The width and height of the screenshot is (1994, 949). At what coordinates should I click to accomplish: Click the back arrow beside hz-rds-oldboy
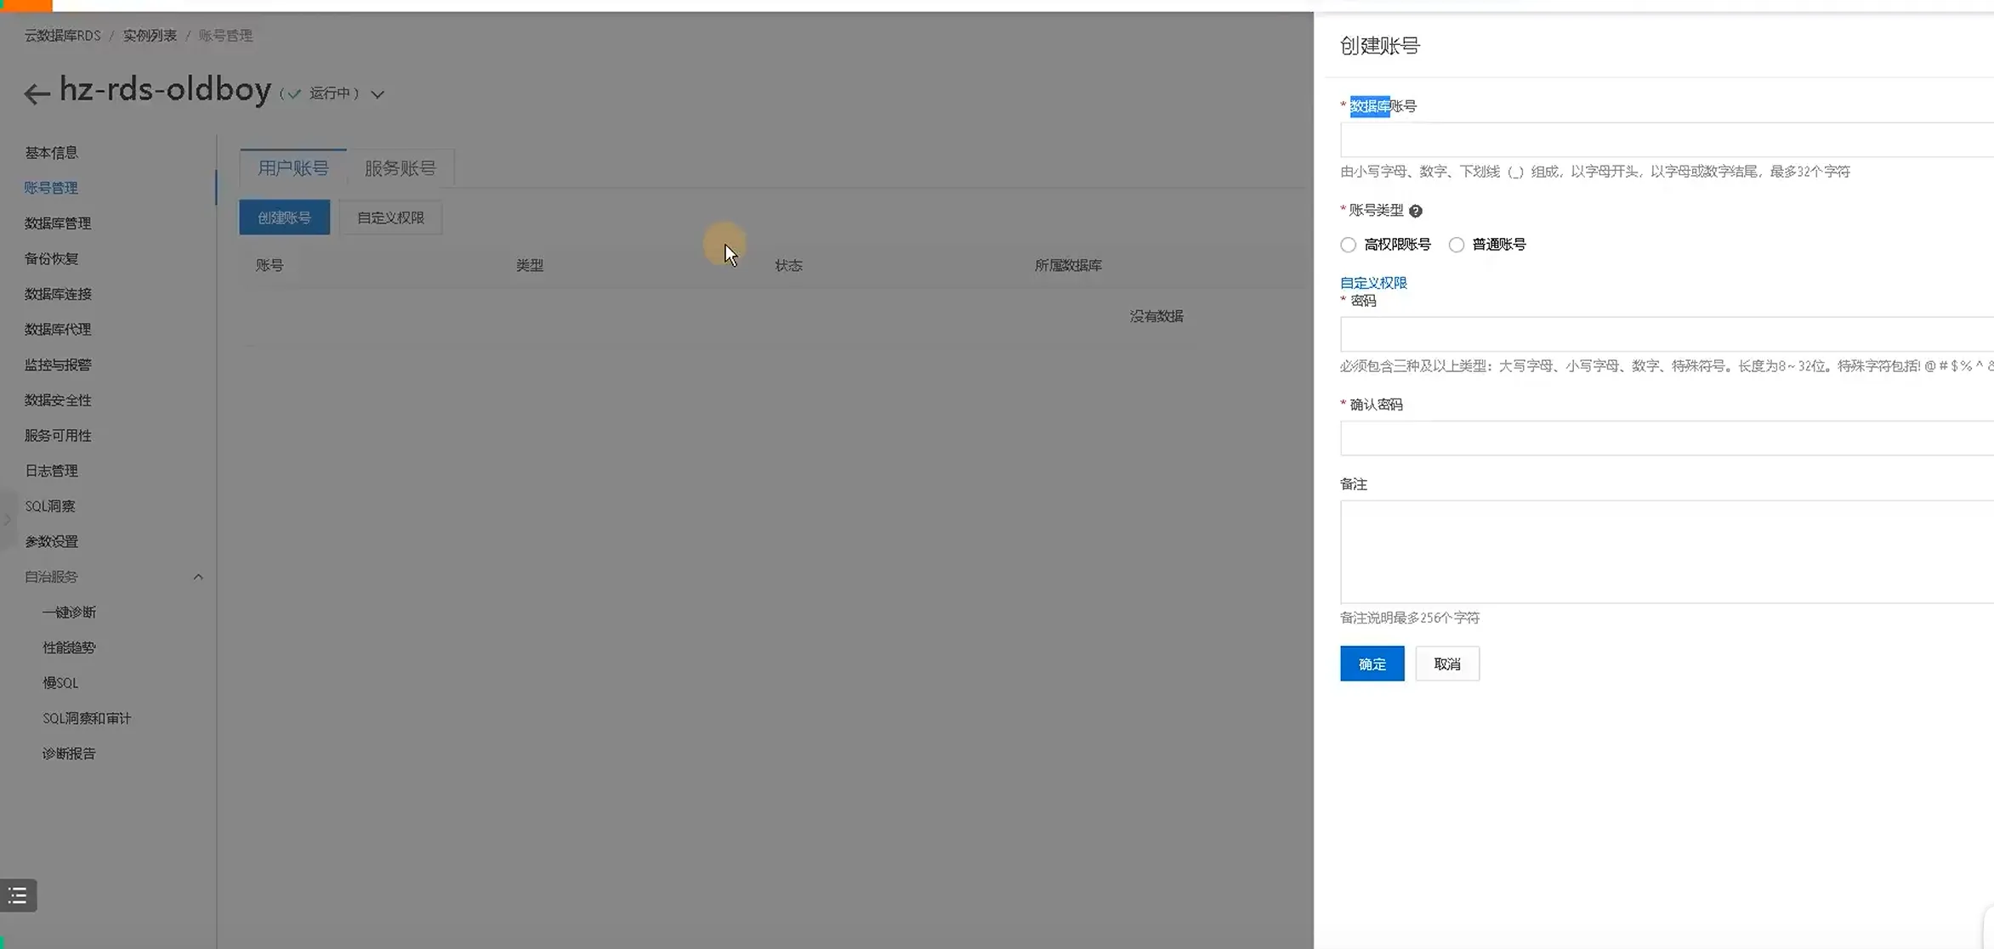coord(37,93)
